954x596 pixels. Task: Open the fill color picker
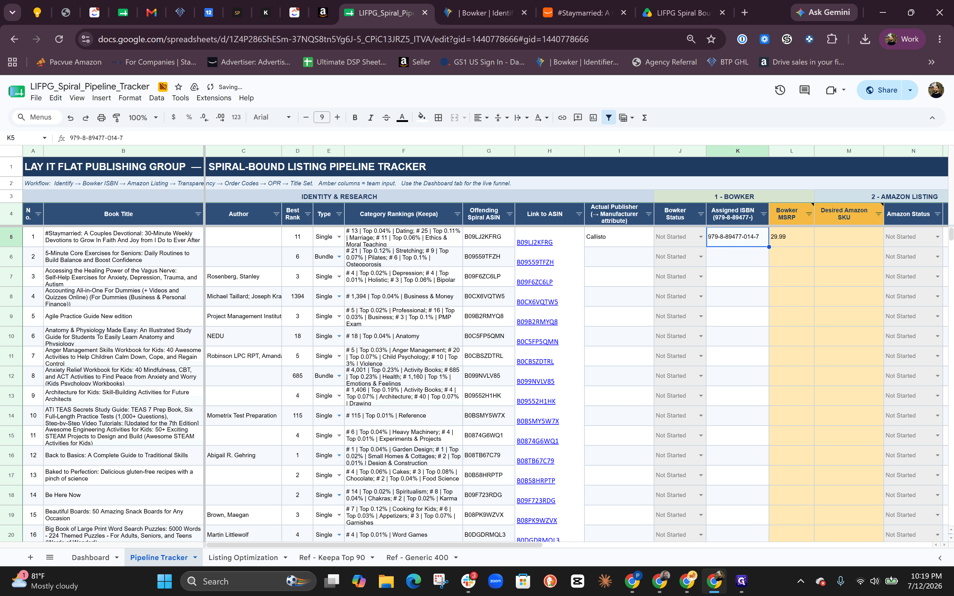[x=422, y=117]
